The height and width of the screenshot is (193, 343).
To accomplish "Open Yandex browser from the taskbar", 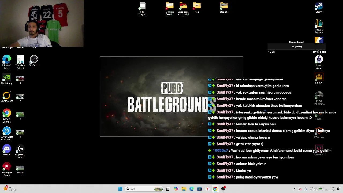I will (x=207, y=189).
